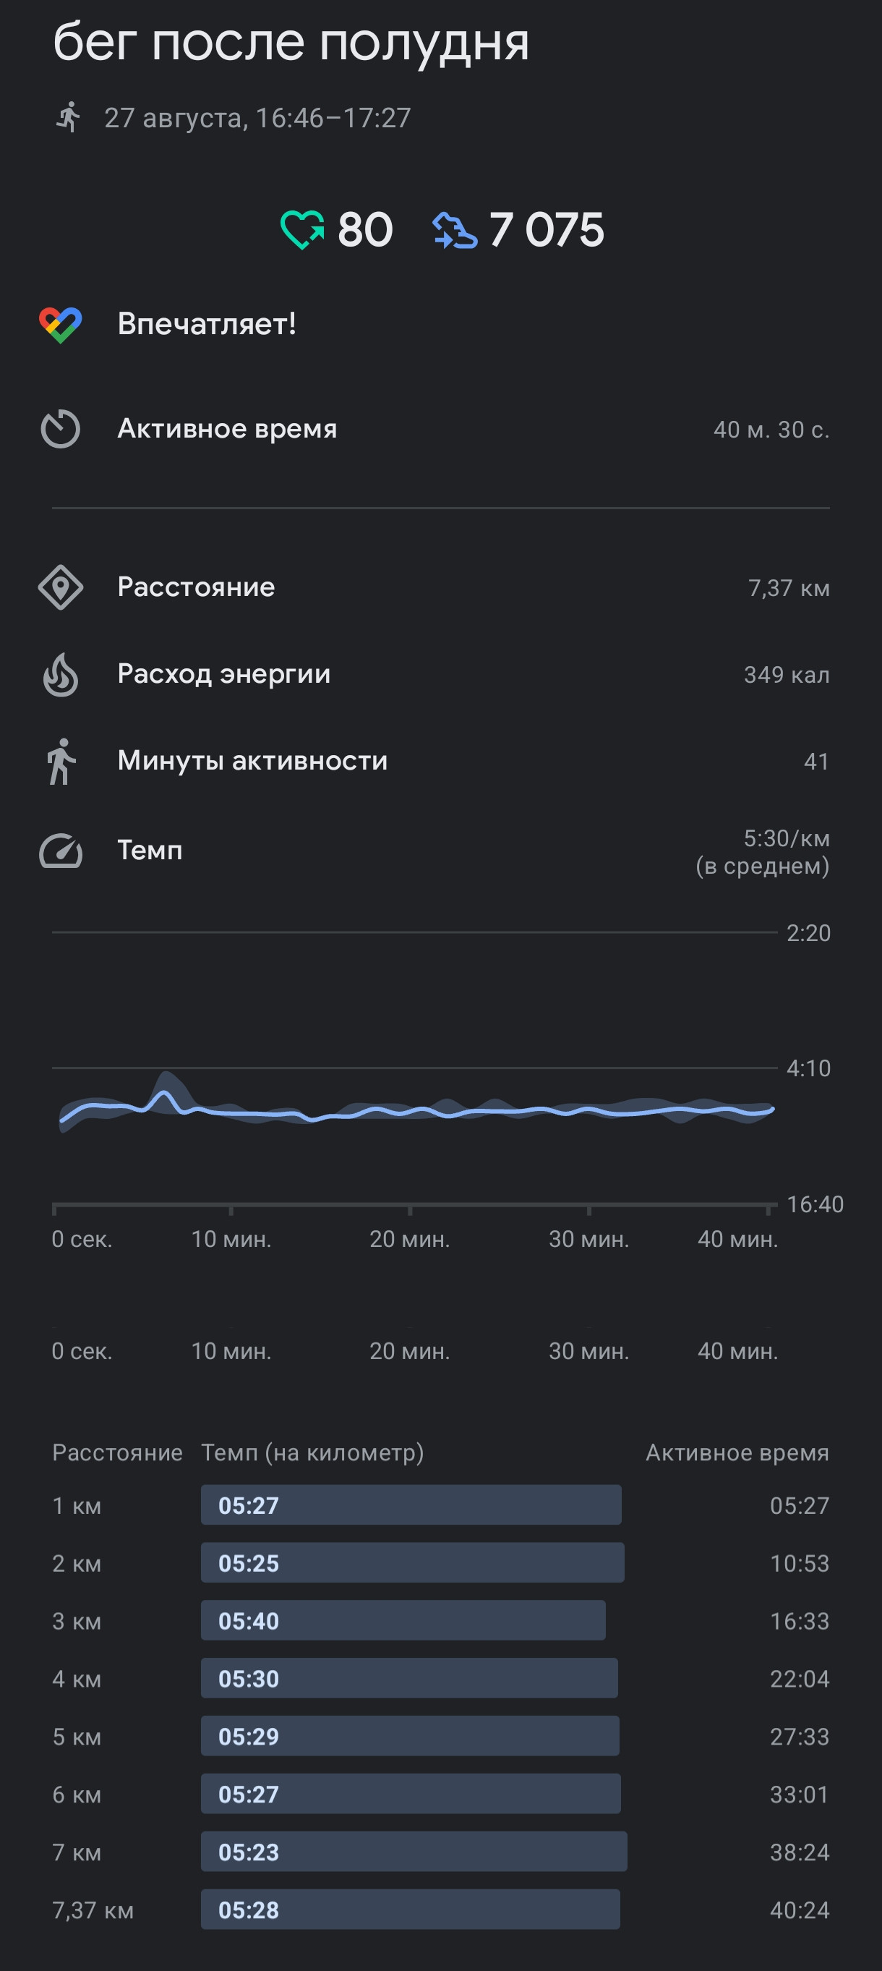
Task: Tap the Минуты активности walking icon
Action: pos(61,762)
